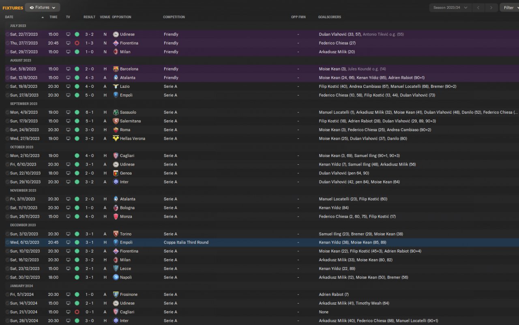The height and width of the screenshot is (325, 519).
Task: Open the 3 - 2 result against Inter
Action: [89, 182]
